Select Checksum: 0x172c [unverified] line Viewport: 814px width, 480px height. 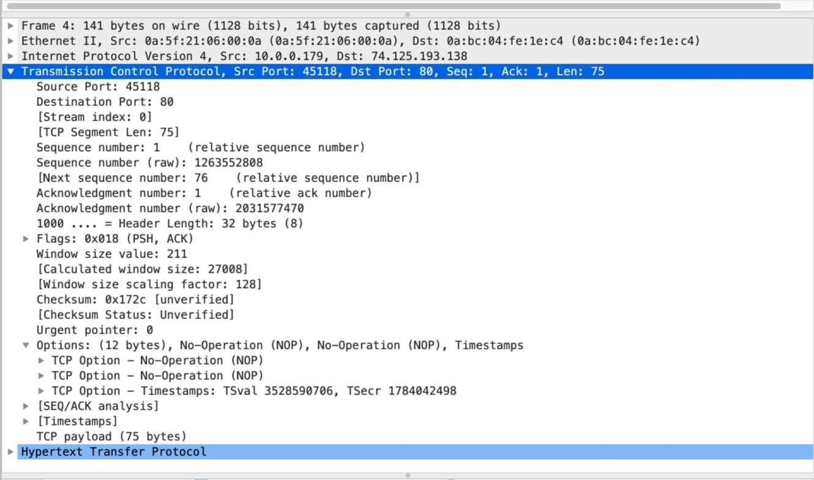coord(135,300)
